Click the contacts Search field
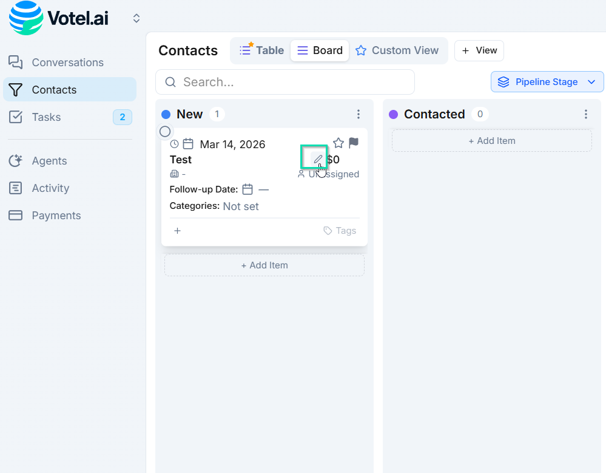This screenshot has height=473, width=606. tap(285, 82)
